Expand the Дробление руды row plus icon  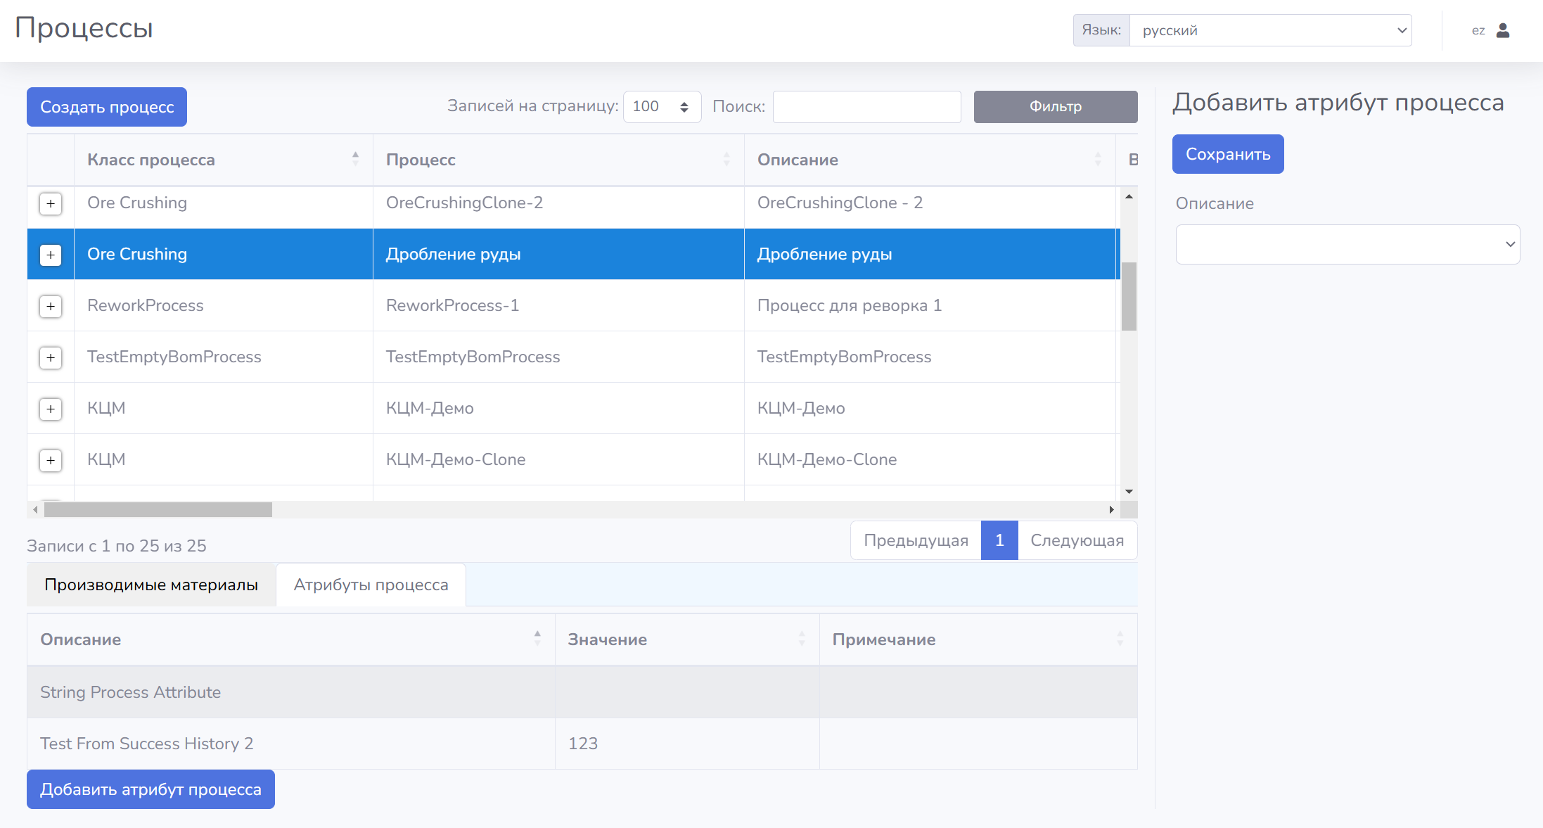coord(51,255)
